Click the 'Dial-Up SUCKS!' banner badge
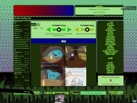Image resolution: width=137 pixels, height=103 pixels. click(56, 93)
